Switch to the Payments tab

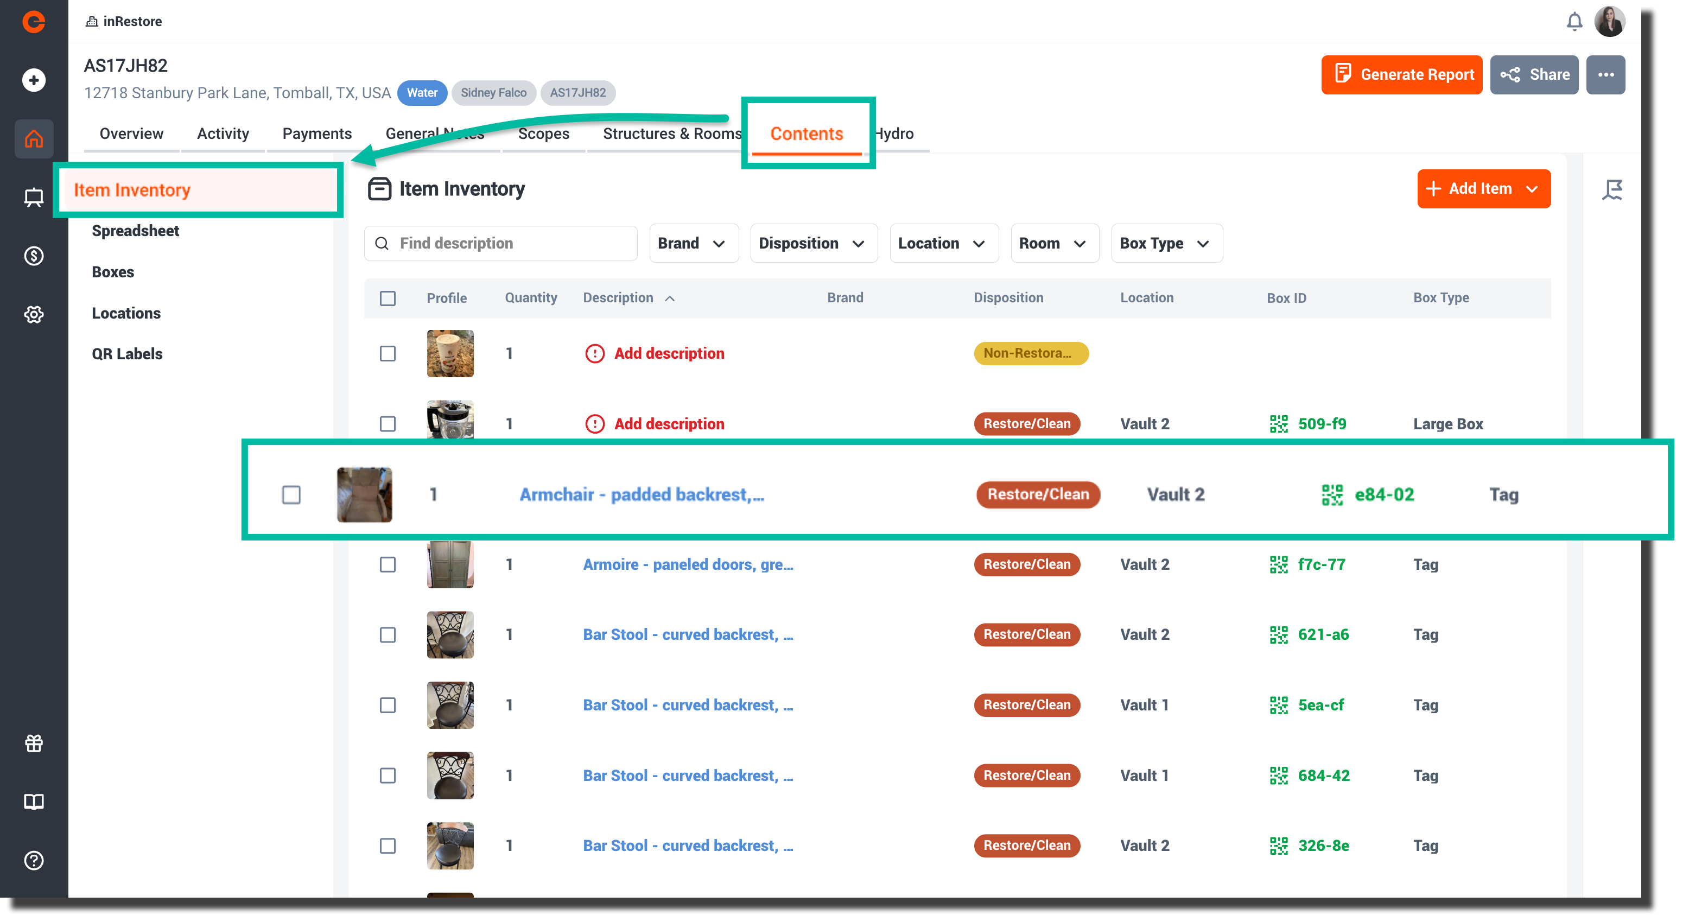(317, 133)
